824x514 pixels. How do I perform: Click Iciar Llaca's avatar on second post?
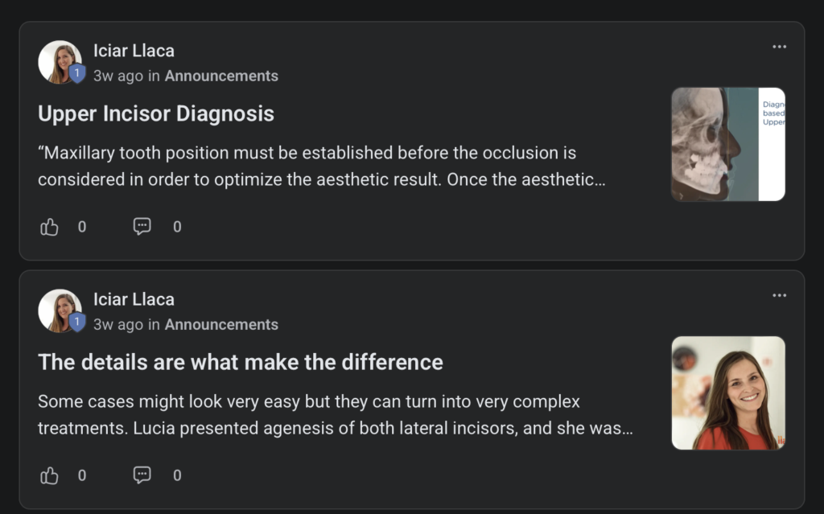click(60, 310)
